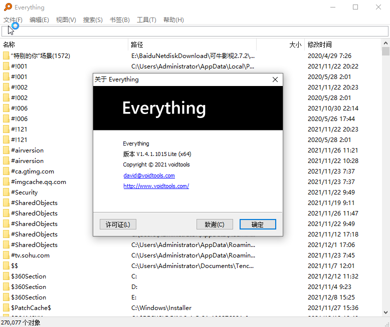Open the 搜索(S) menu
Screen dimensions: 390x327
(x=93, y=20)
